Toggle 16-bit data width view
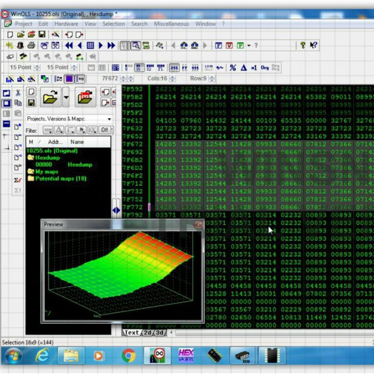The height and width of the screenshot is (374, 374). [x=139, y=68]
